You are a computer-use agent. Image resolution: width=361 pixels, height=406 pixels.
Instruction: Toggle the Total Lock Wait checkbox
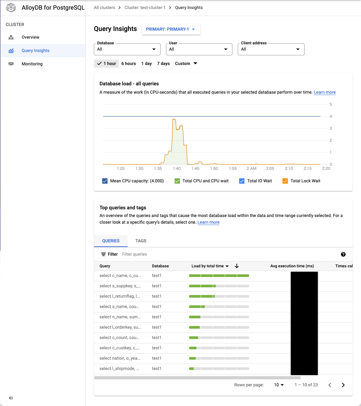point(285,181)
